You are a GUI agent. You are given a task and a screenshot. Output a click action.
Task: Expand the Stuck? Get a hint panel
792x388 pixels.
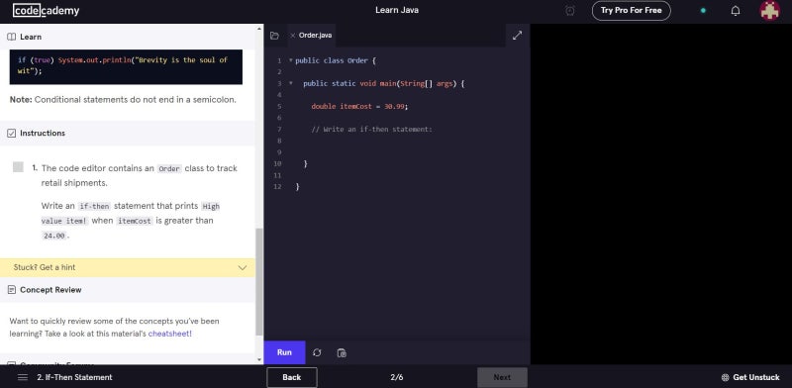click(x=128, y=268)
